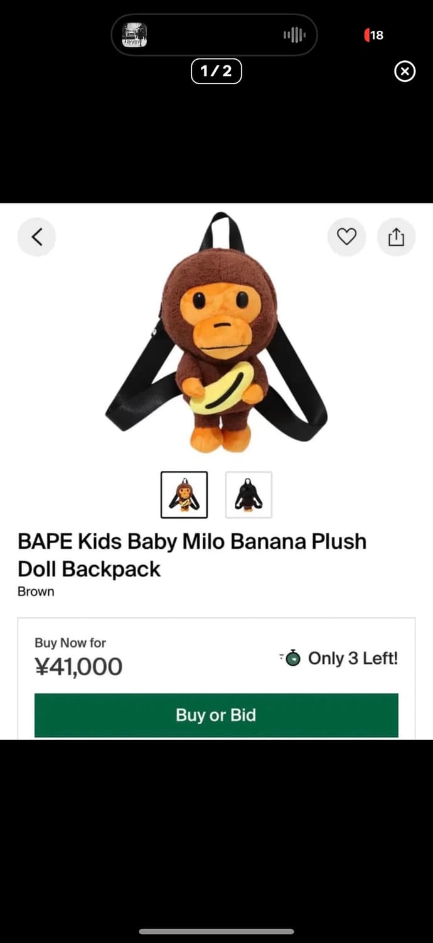Tap the back chevron button
This screenshot has width=433, height=943.
click(36, 237)
